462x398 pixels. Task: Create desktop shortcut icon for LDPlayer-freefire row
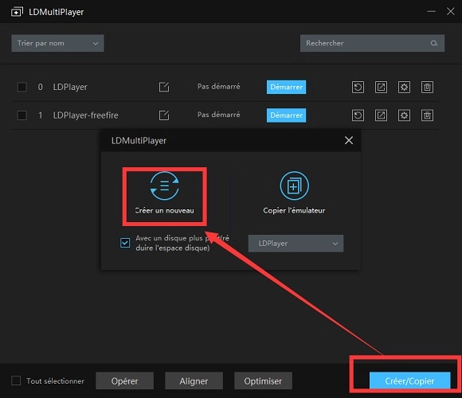click(381, 115)
